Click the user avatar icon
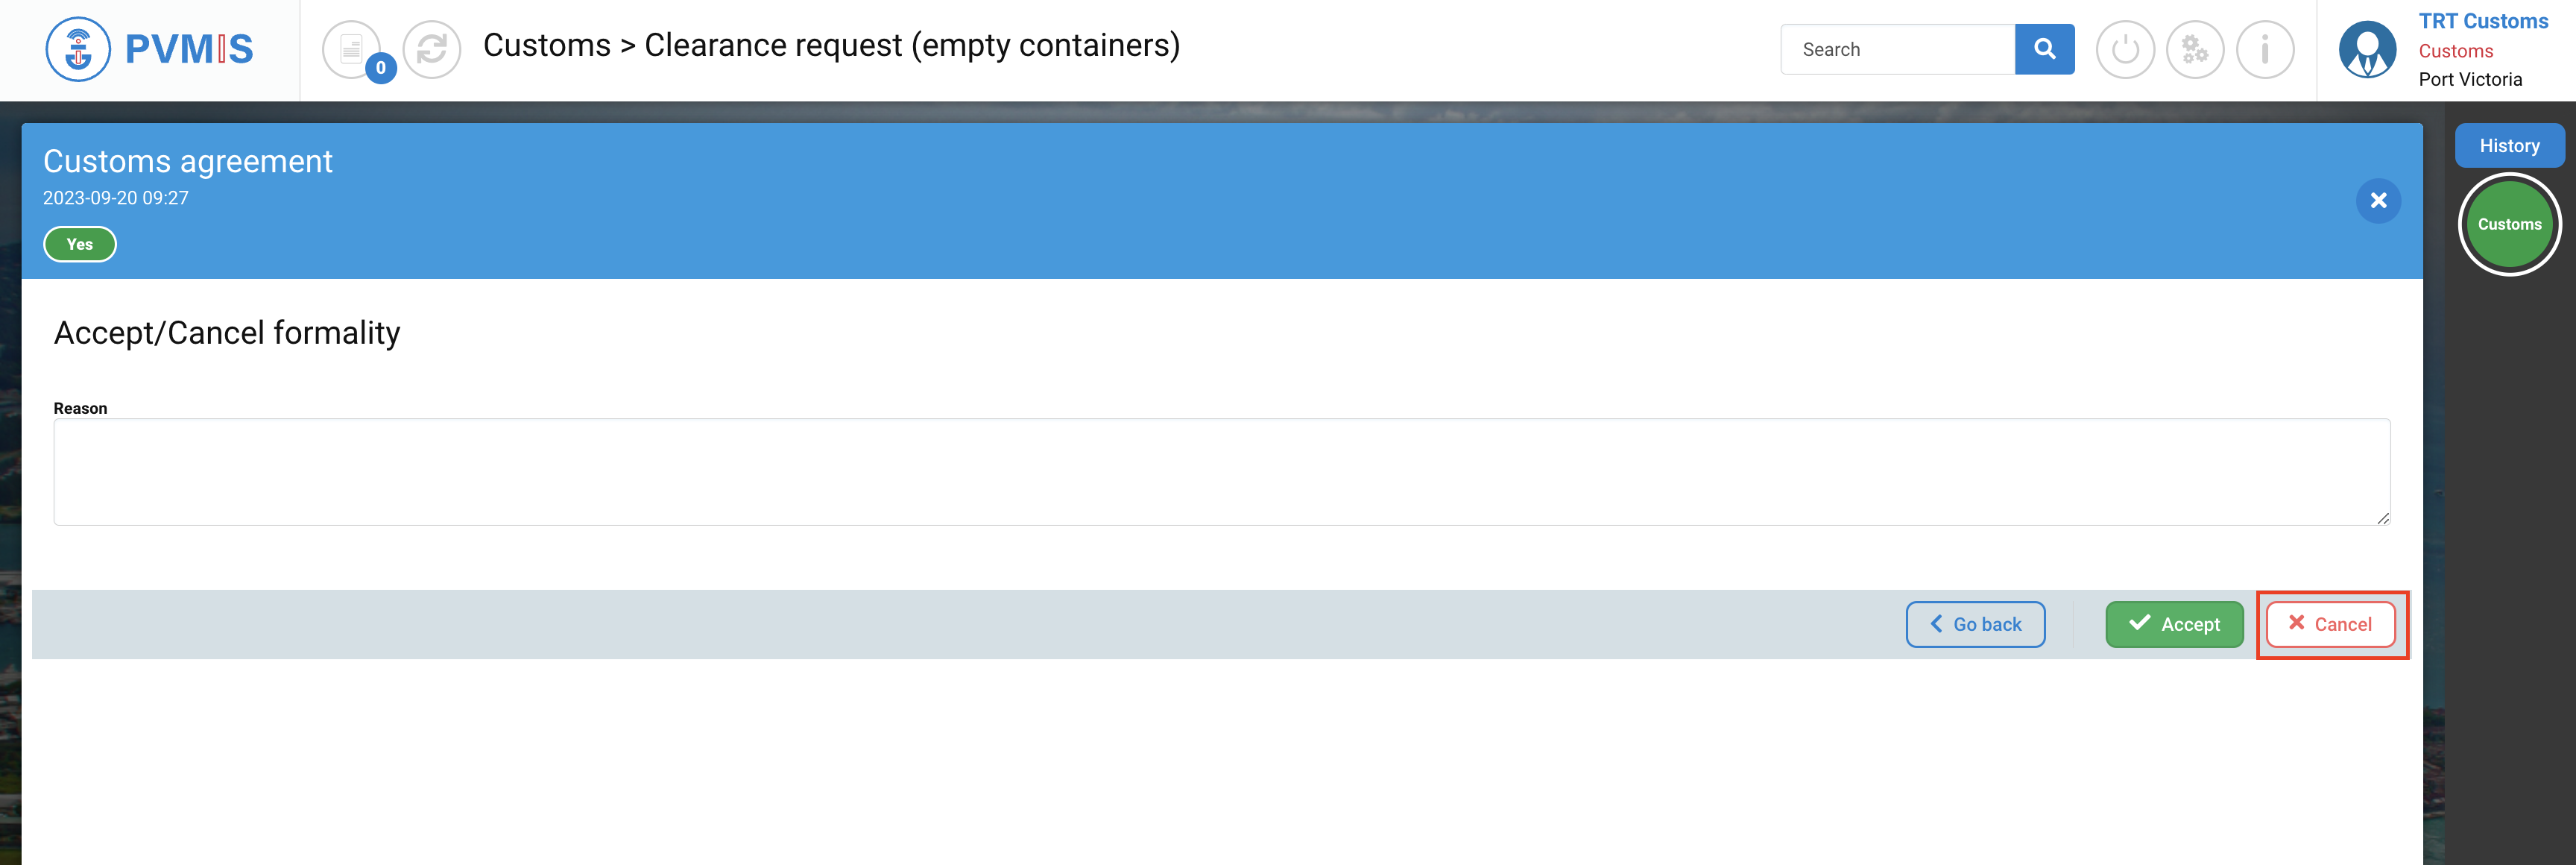Viewport: 2576px width, 865px height. [2367, 49]
